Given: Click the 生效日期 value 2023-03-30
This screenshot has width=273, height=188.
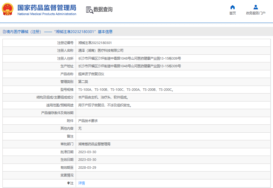Looking at the screenshot, I should (x=87, y=160).
